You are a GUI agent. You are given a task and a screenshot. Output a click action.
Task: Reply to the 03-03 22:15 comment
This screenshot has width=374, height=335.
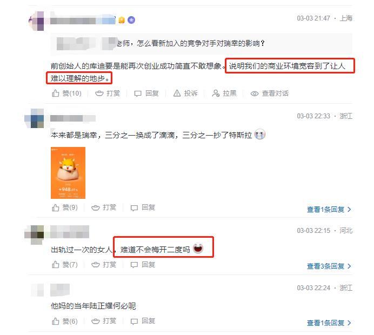(x=143, y=264)
